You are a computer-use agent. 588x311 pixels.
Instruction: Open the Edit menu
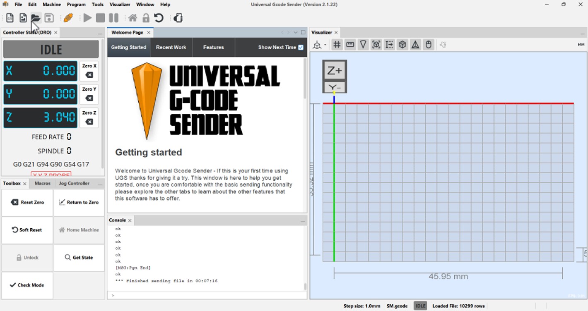(32, 5)
